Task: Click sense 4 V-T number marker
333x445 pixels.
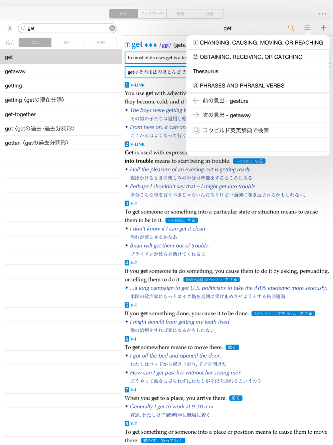Action: click(127, 263)
